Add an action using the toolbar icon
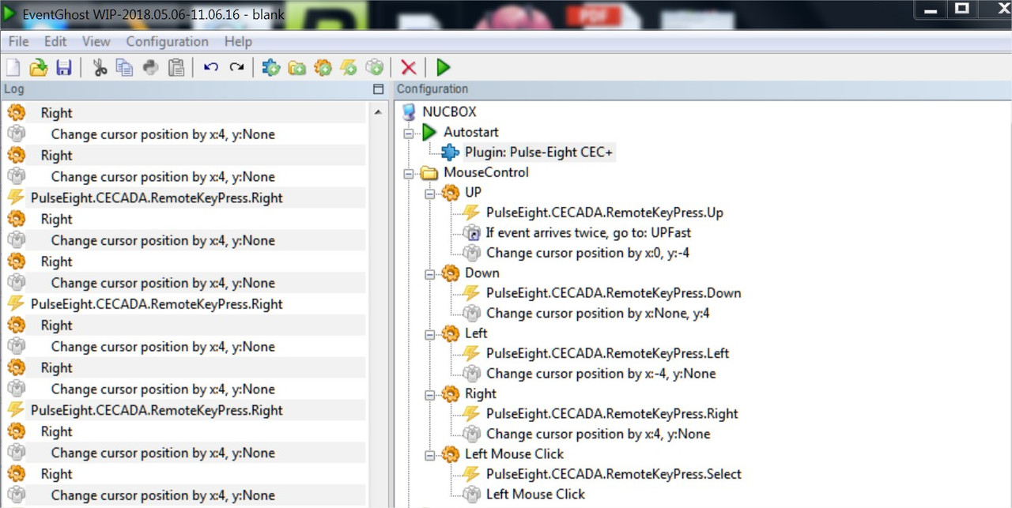The width and height of the screenshot is (1012, 508). [x=375, y=68]
